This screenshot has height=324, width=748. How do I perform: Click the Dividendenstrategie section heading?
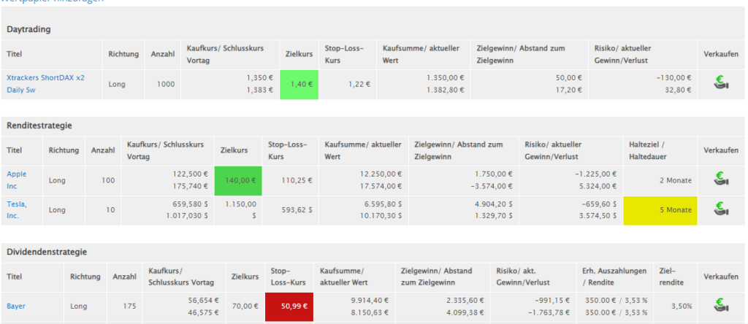coord(47,252)
